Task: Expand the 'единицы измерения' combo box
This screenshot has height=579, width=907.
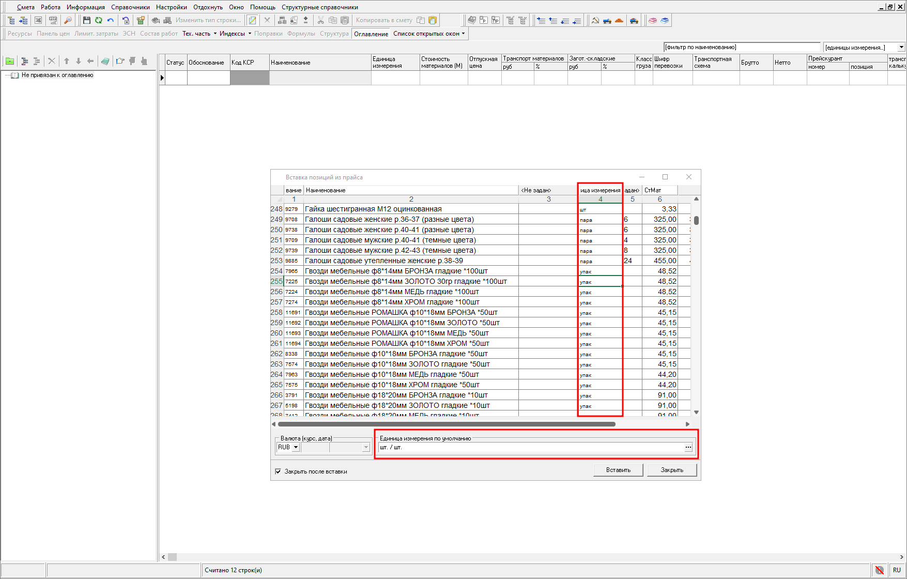Action: pos(901,47)
